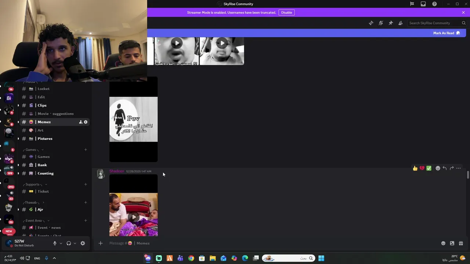The image size is (470, 264).
Task: Open the Ticket channel
Action: (55, 191)
